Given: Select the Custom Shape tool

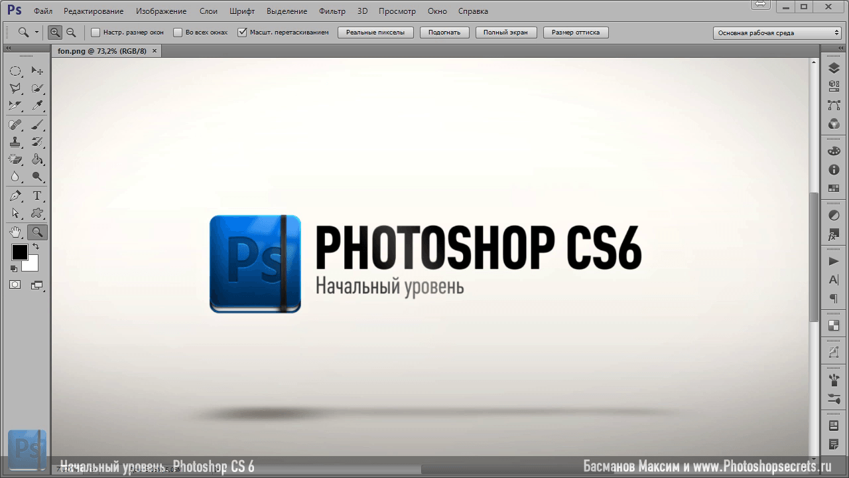Looking at the screenshot, I should (x=37, y=213).
